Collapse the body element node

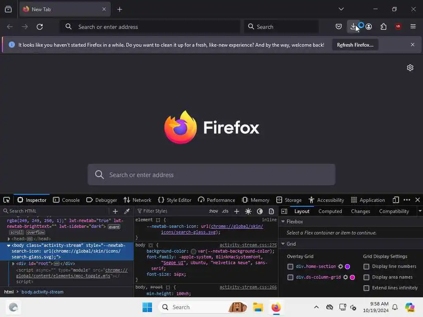[x=9, y=246]
